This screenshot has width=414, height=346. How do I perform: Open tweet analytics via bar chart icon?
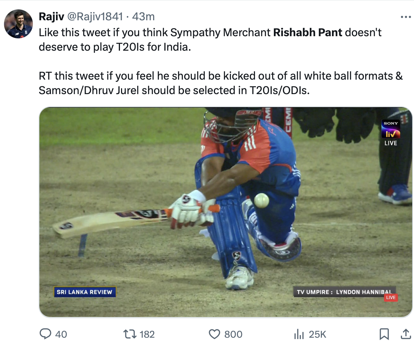298,334
